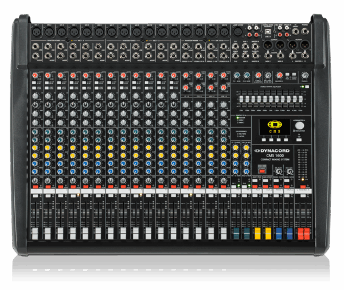Grab the yellow AUX 1 fader
The image size is (344, 290).
point(257,233)
